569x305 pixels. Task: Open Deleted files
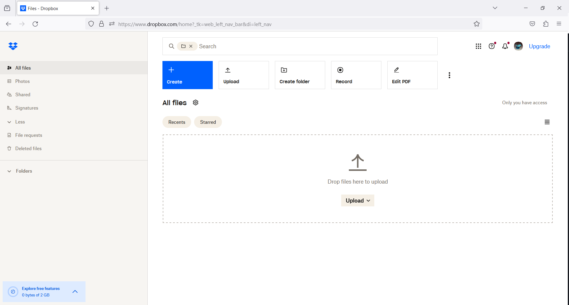click(x=28, y=148)
